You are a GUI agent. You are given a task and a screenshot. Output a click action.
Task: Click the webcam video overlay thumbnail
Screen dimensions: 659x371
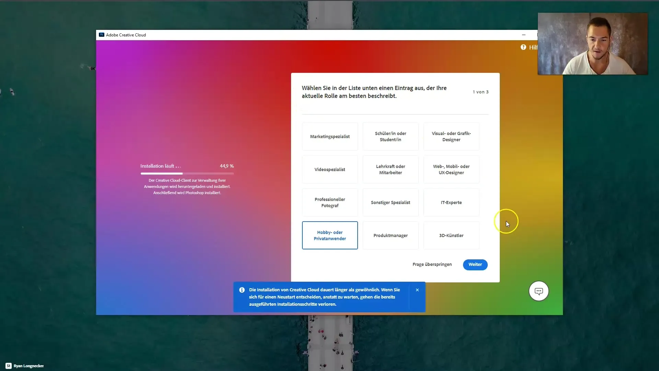[593, 44]
